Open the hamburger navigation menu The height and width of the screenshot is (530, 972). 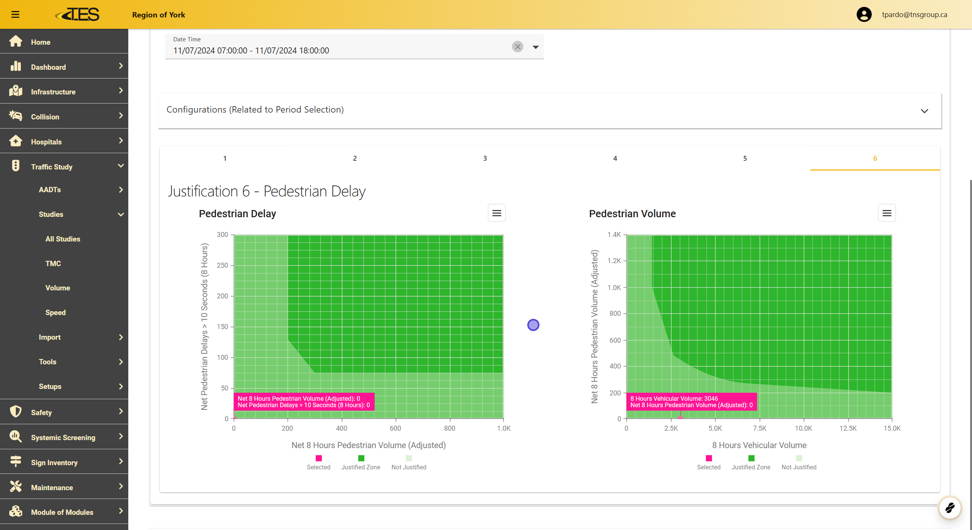[15, 14]
